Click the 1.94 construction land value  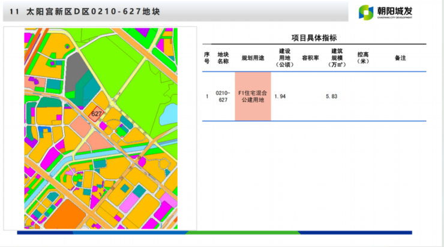(280, 96)
